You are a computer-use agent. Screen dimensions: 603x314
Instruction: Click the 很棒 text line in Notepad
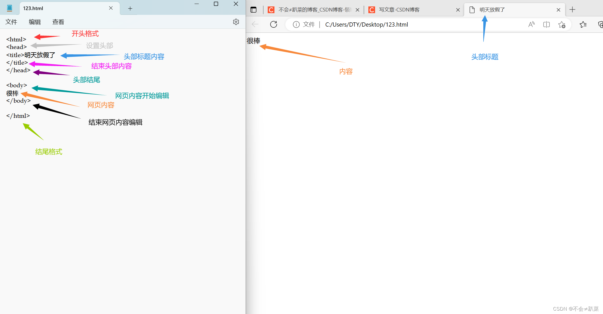coord(12,93)
